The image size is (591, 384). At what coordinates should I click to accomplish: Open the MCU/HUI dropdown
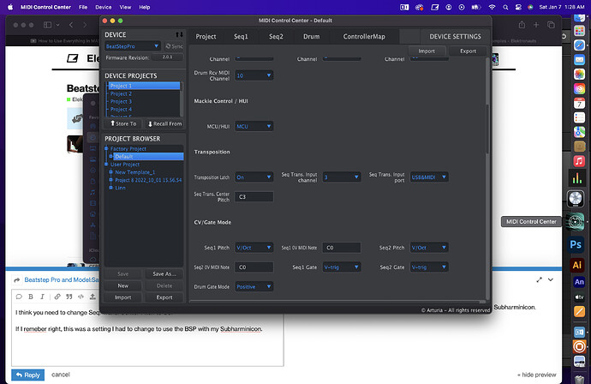click(x=254, y=126)
